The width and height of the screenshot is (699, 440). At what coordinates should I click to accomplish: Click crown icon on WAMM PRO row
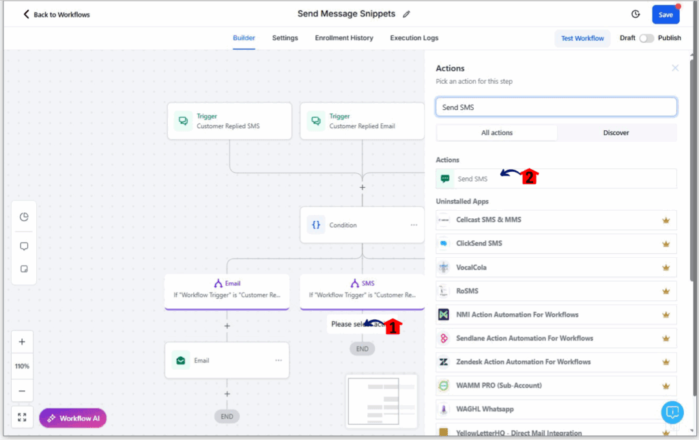(x=666, y=385)
